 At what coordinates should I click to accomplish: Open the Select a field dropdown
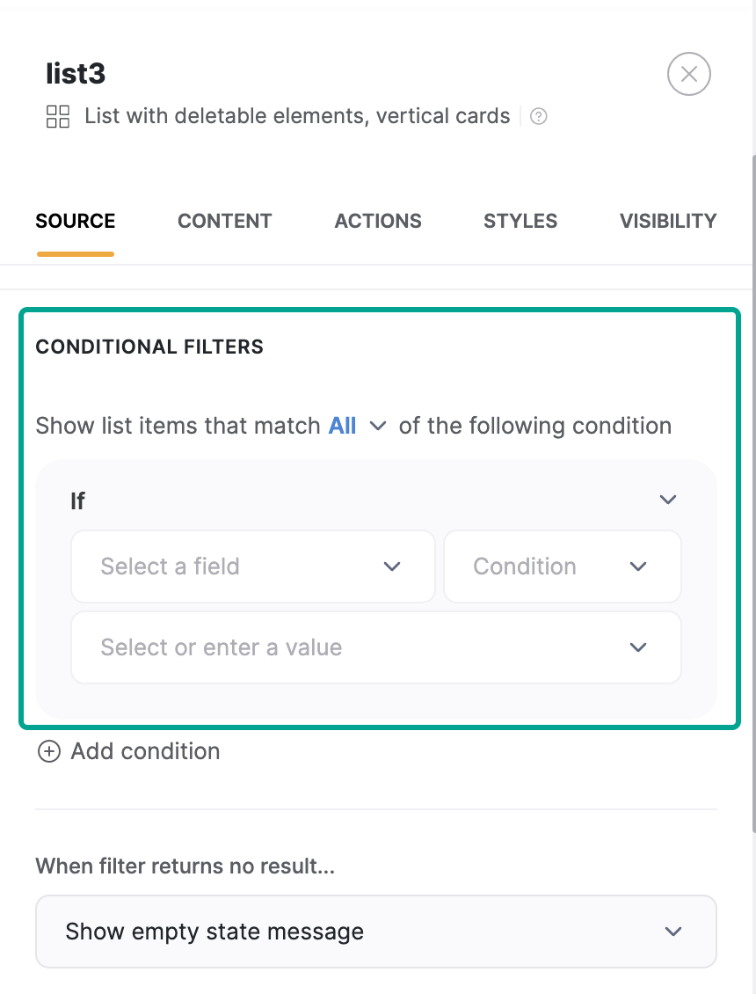coord(253,566)
